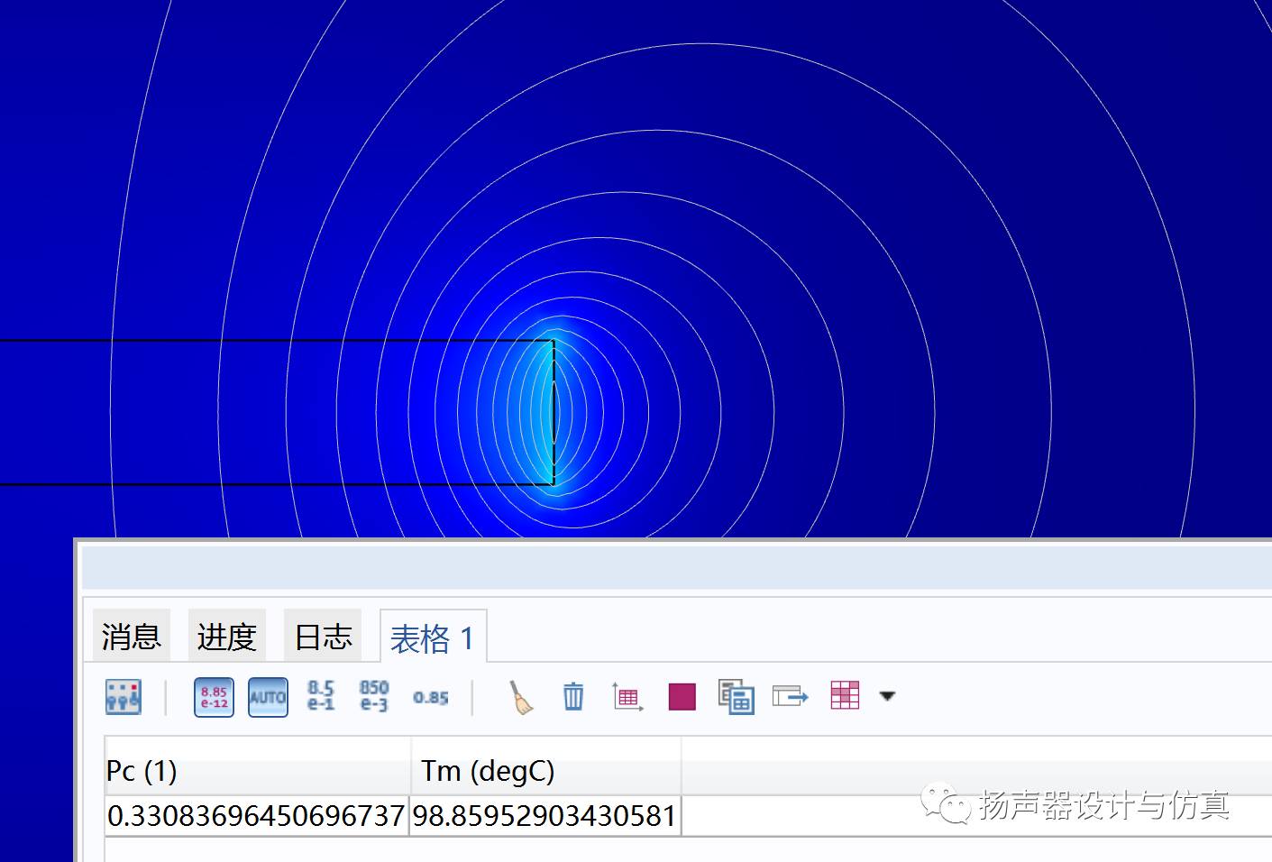Copy table and headers to clipboard
Image resolution: width=1272 pixels, height=862 pixels.
pos(736,697)
